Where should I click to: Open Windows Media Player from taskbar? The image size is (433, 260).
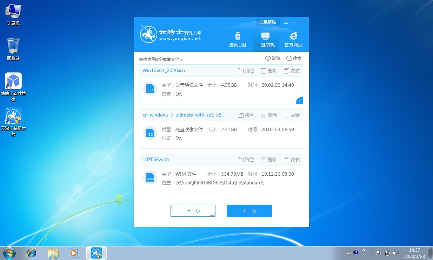click(74, 253)
